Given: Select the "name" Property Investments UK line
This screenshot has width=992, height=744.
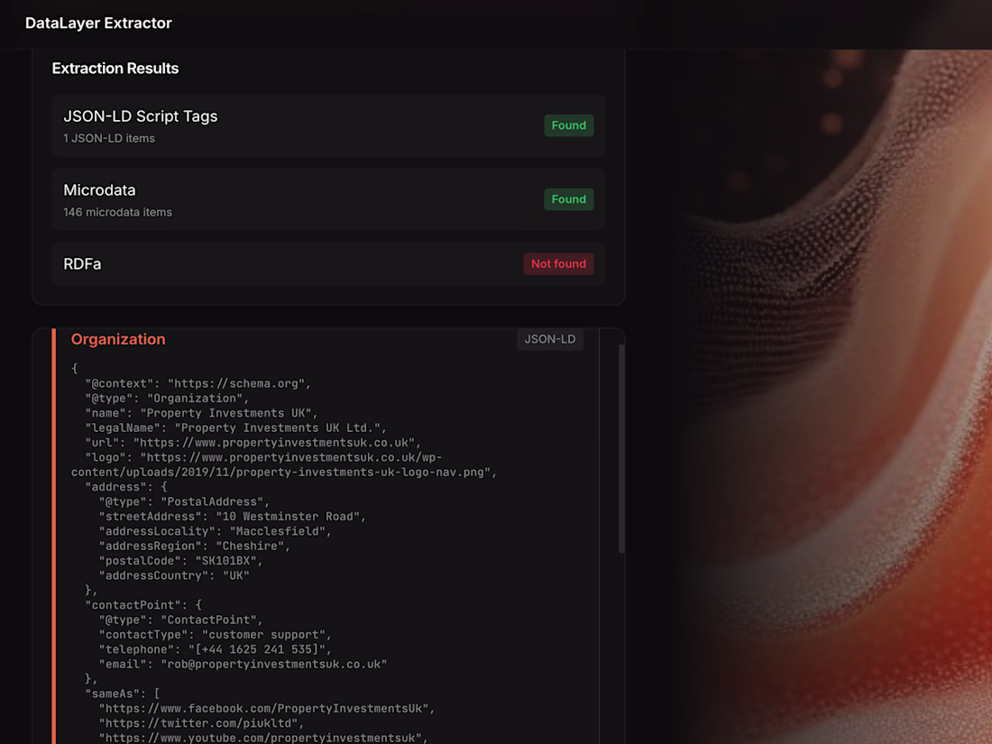Looking at the screenshot, I should tap(201, 413).
